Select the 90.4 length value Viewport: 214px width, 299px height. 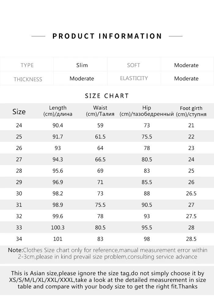pos(58,125)
